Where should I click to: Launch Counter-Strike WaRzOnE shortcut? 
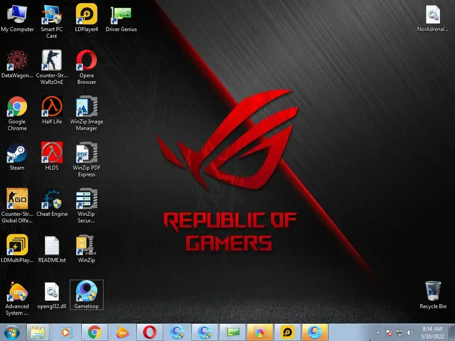pyautogui.click(x=52, y=67)
